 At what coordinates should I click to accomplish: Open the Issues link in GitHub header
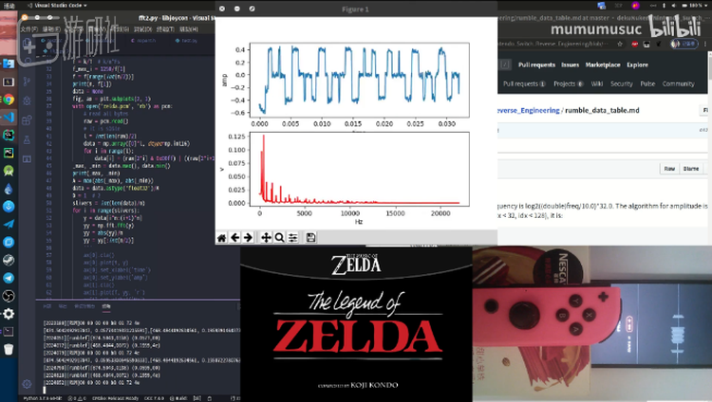pos(570,65)
